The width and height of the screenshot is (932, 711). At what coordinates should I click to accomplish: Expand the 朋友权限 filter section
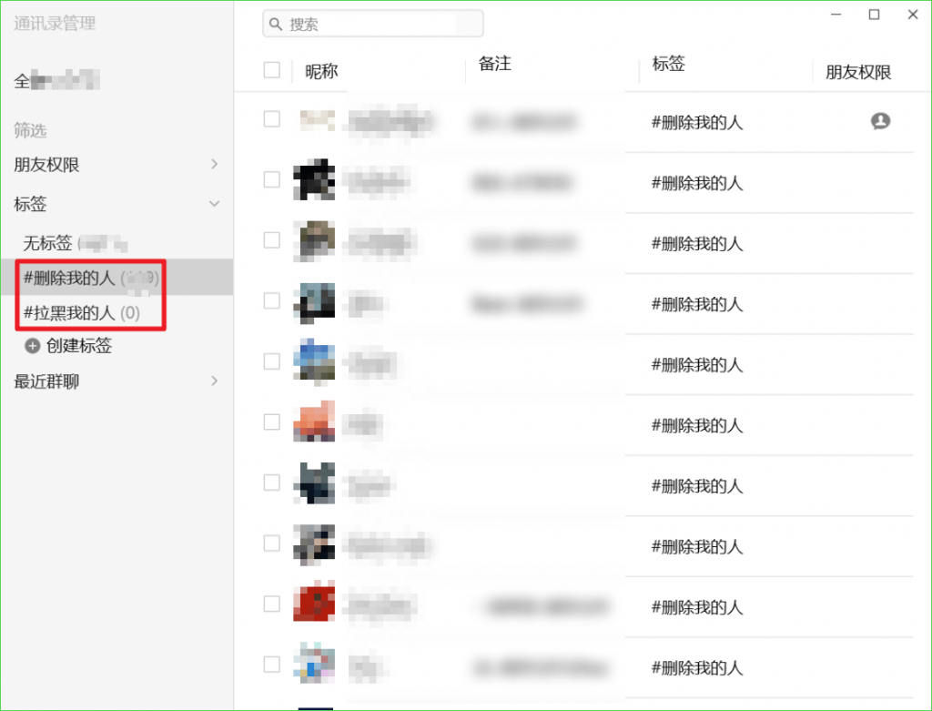click(214, 165)
